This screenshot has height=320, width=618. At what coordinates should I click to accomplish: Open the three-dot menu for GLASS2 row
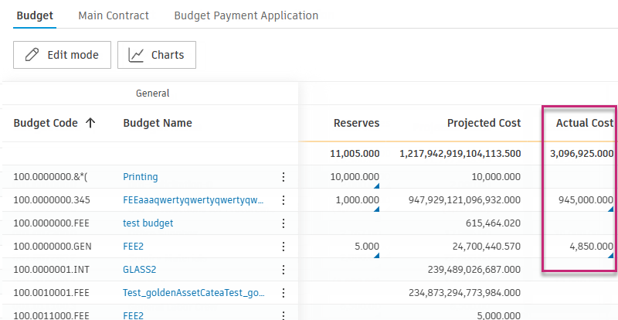click(x=283, y=270)
